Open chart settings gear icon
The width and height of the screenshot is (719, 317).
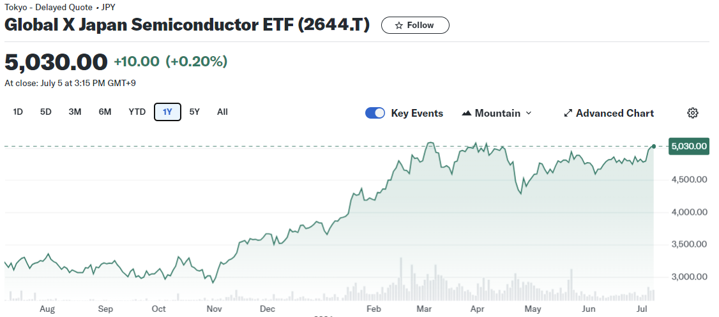point(692,113)
